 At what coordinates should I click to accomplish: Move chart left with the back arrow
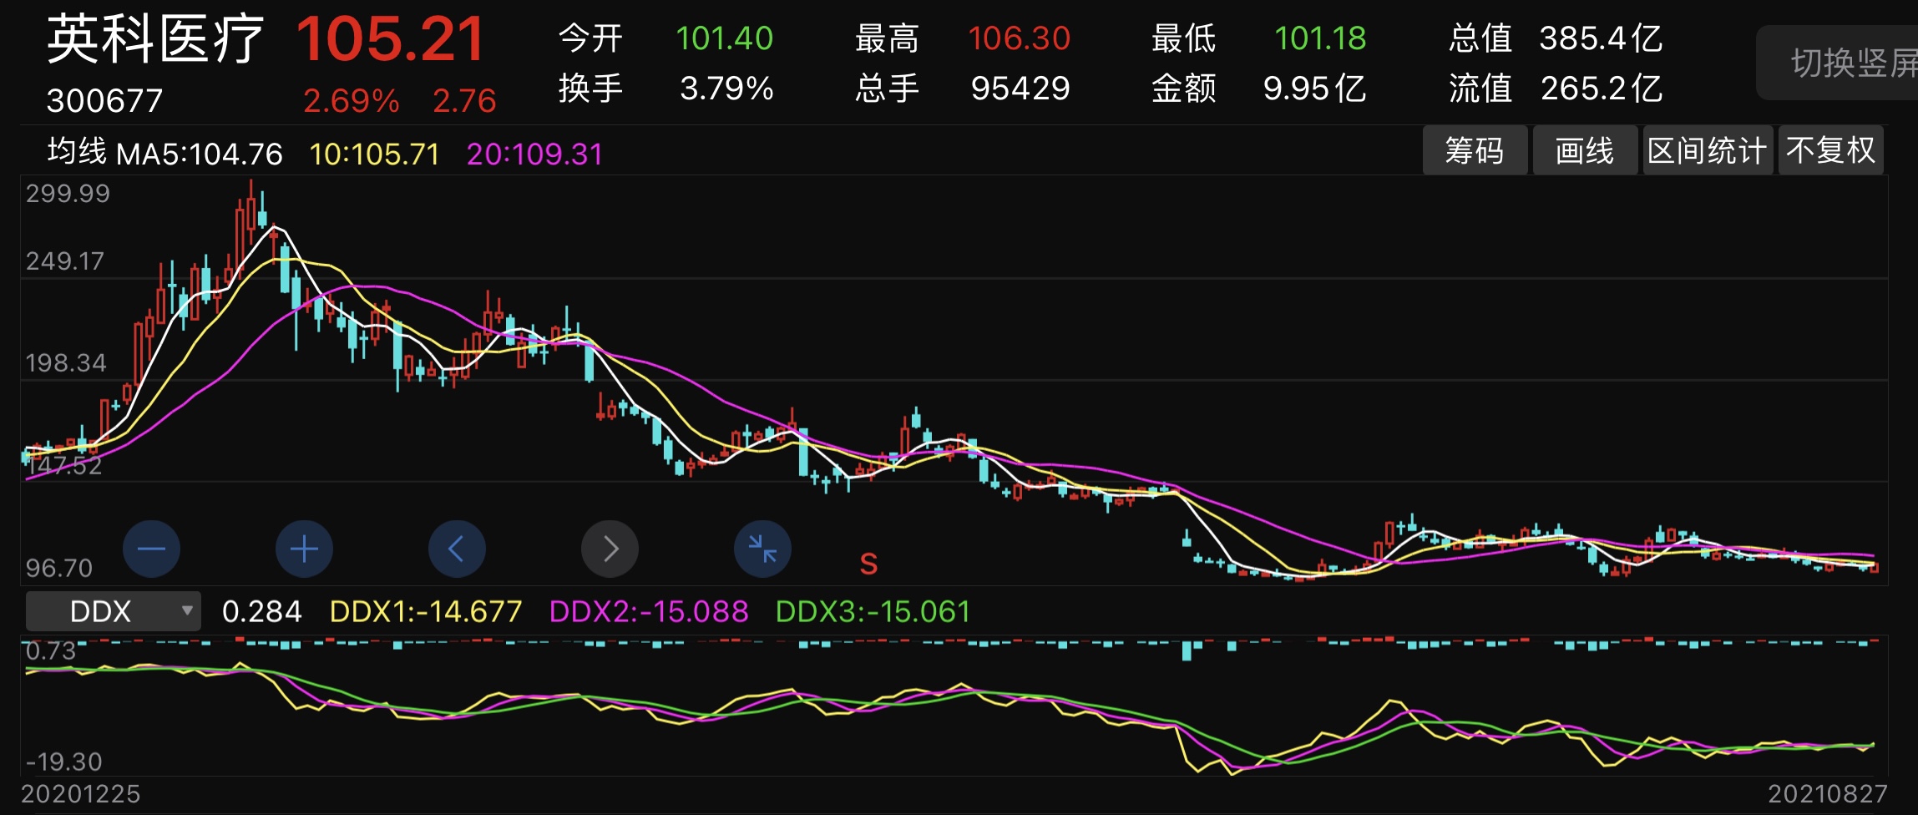tap(457, 549)
